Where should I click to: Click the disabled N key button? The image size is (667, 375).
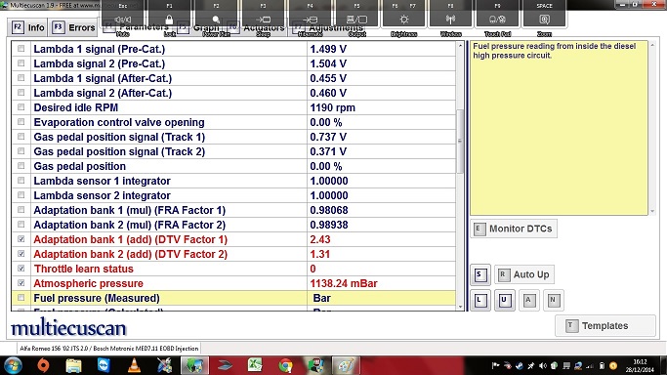(553, 300)
